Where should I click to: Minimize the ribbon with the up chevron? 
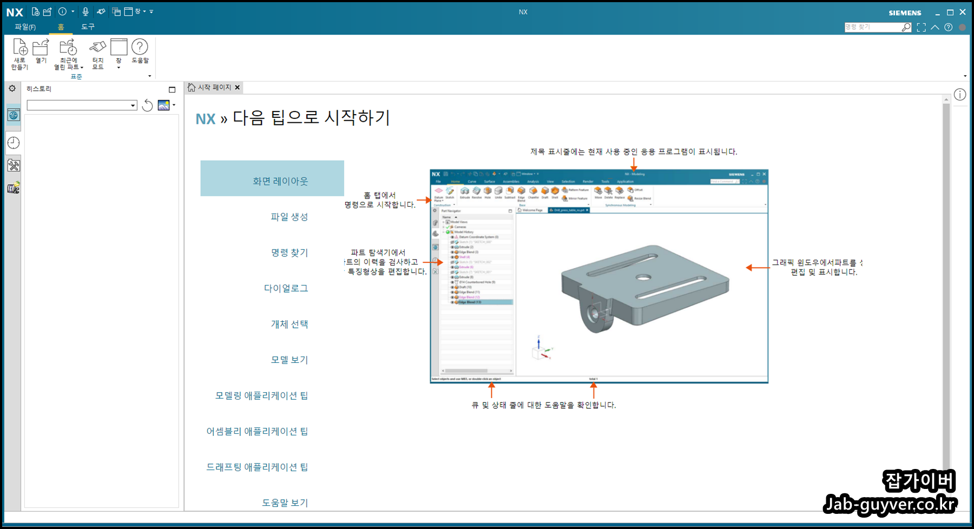click(x=935, y=27)
